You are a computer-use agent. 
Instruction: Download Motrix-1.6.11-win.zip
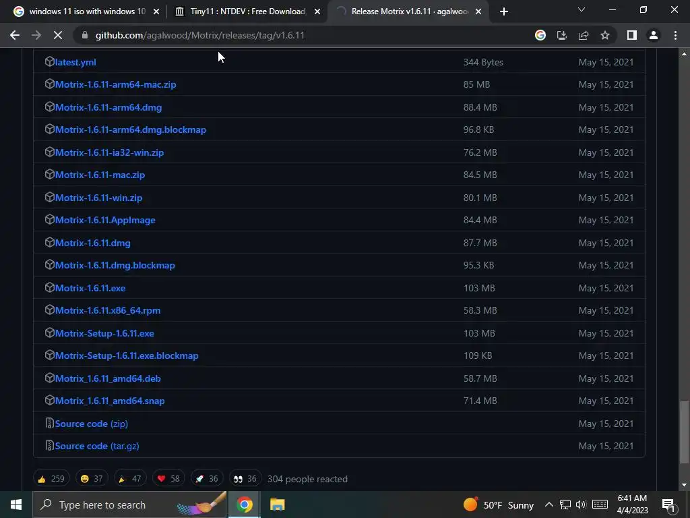pyautogui.click(x=98, y=198)
